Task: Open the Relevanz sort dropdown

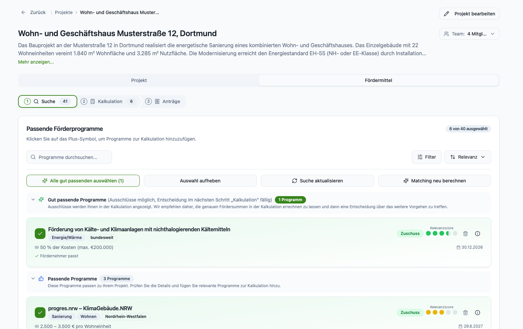Action: [x=467, y=157]
